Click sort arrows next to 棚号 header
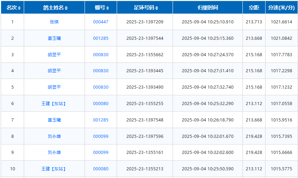 (108, 8)
